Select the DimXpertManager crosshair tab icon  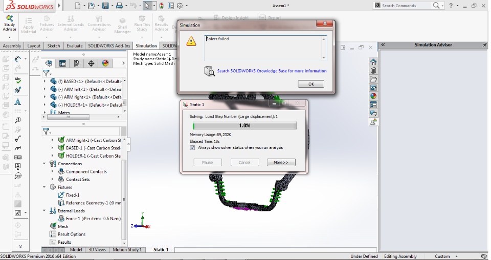coord(91,63)
